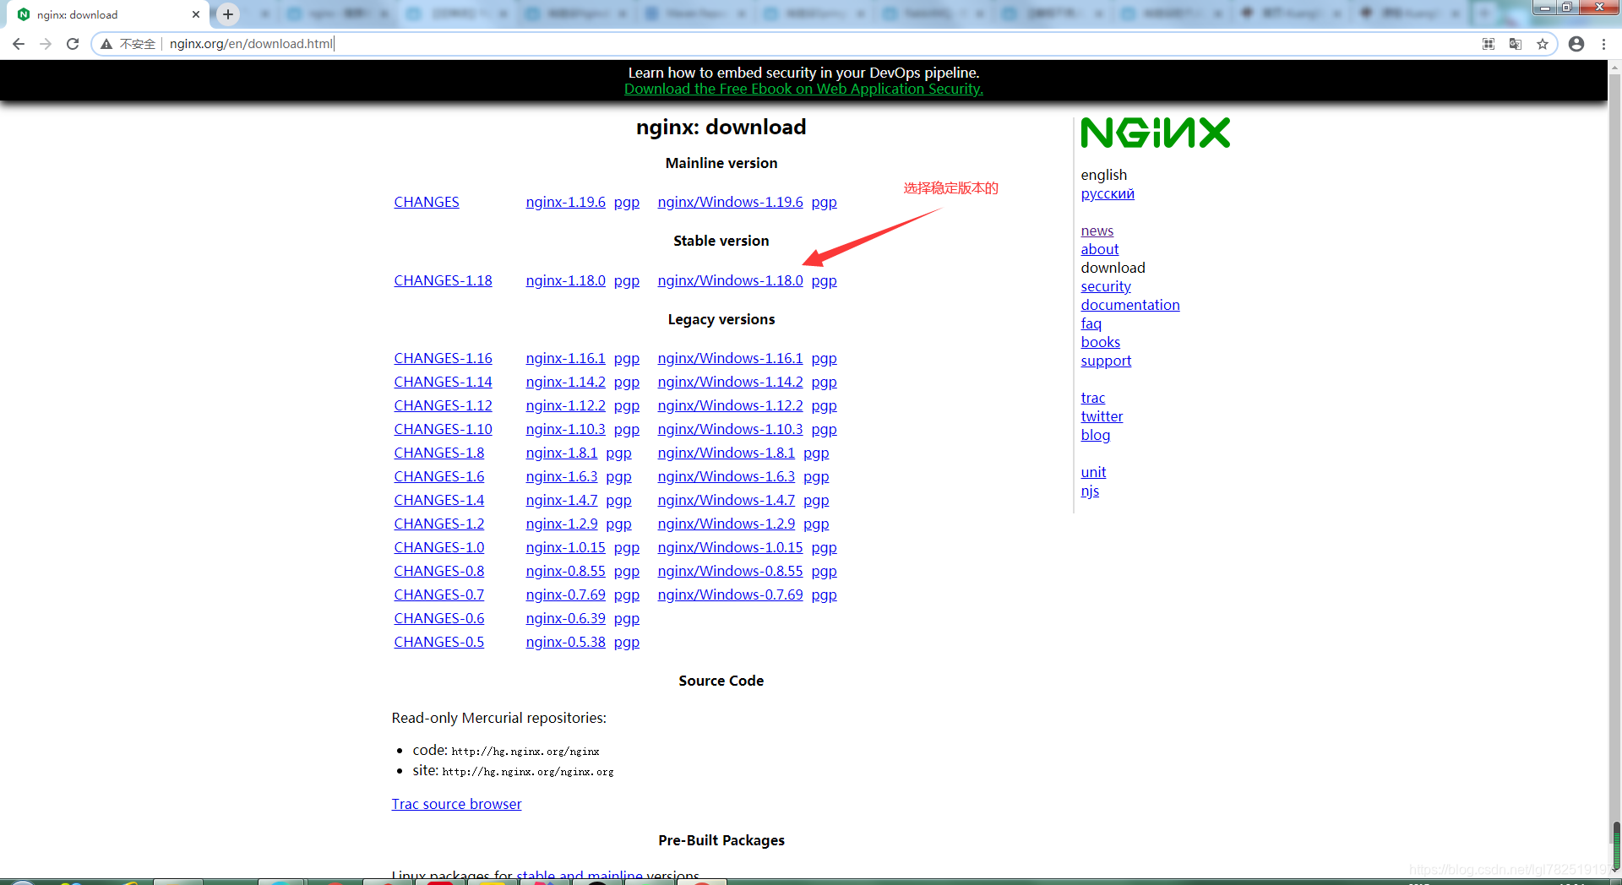Bookmark this page with the star icon
Image resolution: width=1622 pixels, height=885 pixels.
(x=1543, y=44)
